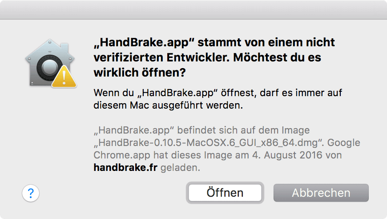Click the line befindet sich auf dem Image

(243, 130)
